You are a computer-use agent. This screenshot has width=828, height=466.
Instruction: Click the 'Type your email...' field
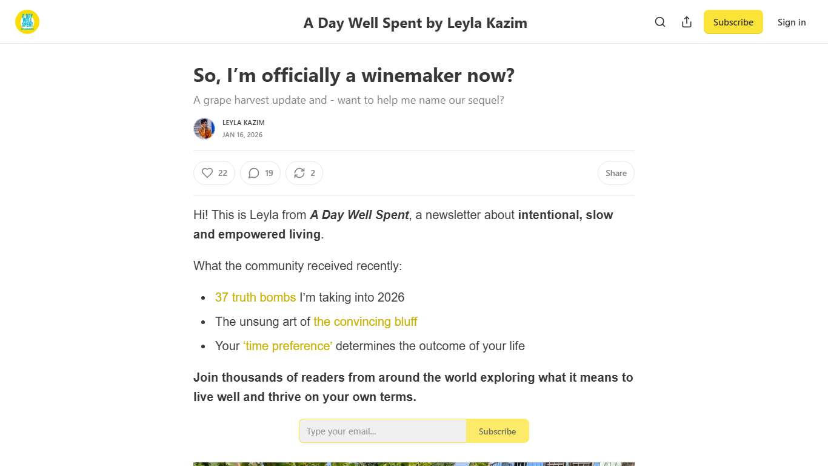[x=383, y=431]
